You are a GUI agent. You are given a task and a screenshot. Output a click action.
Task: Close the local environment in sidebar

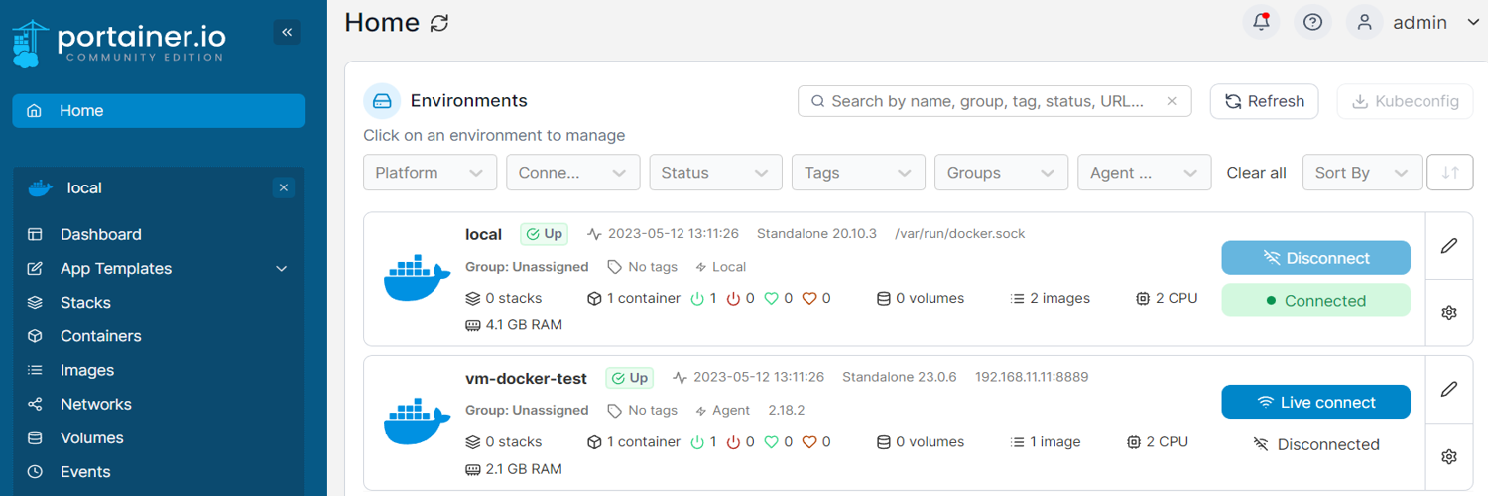pos(284,187)
